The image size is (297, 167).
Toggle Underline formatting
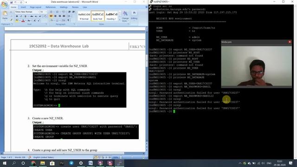(x=25, y=16)
